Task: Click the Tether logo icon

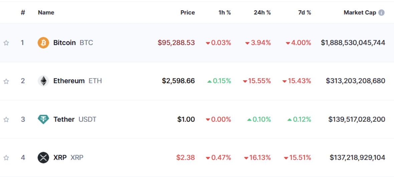Action: pyautogui.click(x=43, y=119)
